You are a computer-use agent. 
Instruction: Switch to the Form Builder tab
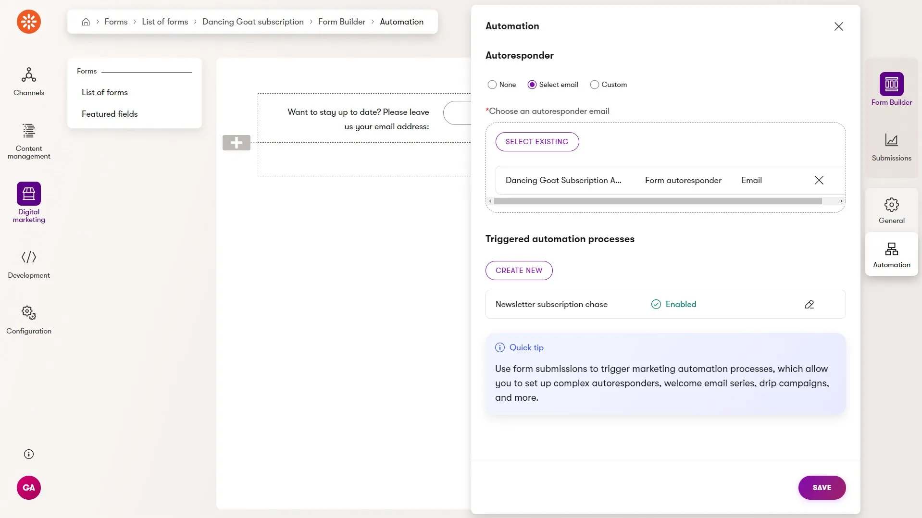pyautogui.click(x=892, y=89)
